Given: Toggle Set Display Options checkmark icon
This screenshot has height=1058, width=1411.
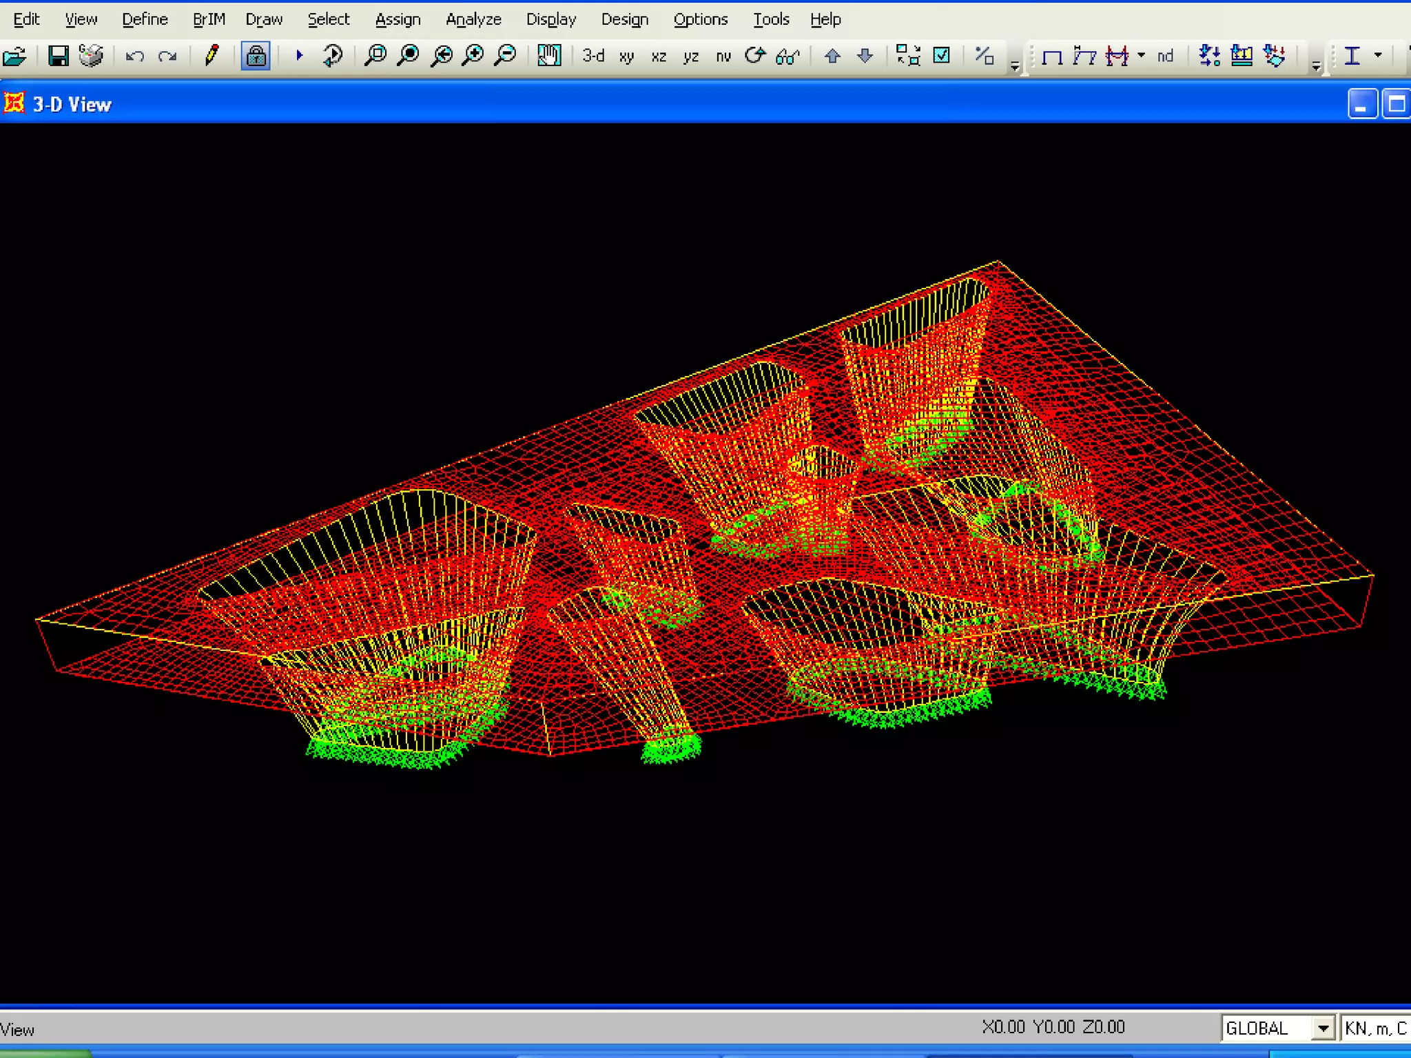Looking at the screenshot, I should (941, 56).
